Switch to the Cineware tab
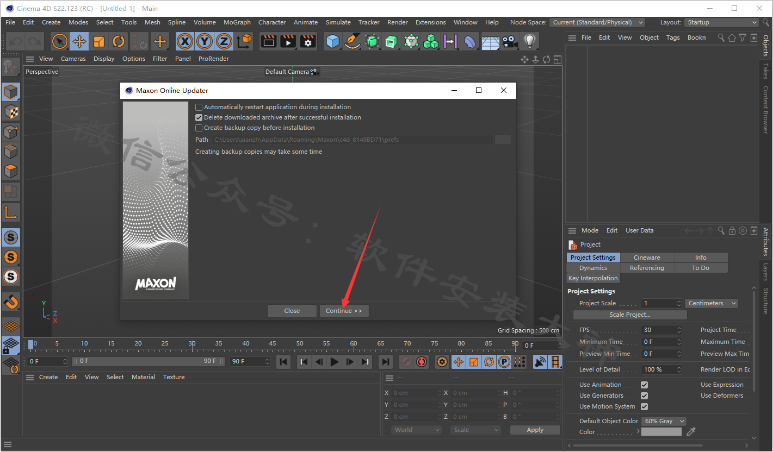 point(647,258)
